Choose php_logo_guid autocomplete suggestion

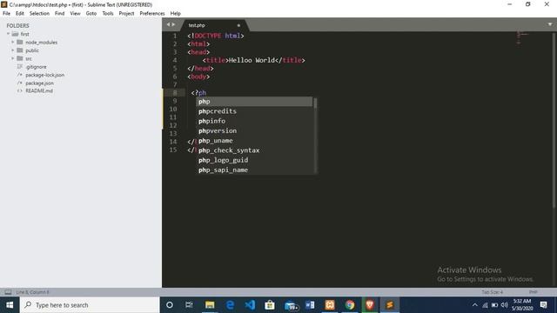click(254, 160)
